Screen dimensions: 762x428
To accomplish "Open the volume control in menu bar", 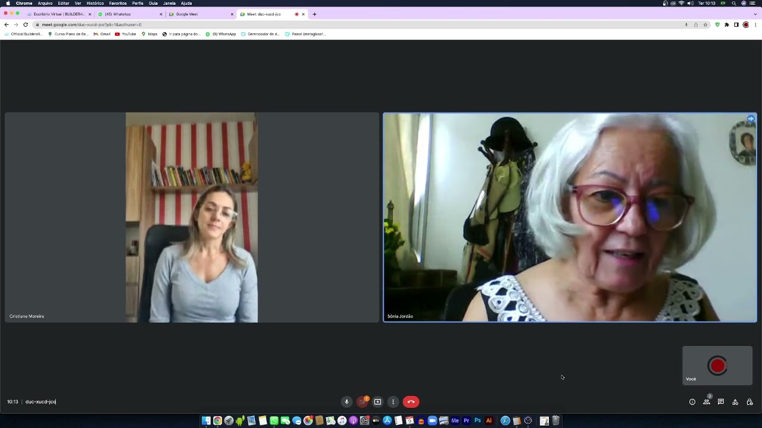I will (x=691, y=3).
